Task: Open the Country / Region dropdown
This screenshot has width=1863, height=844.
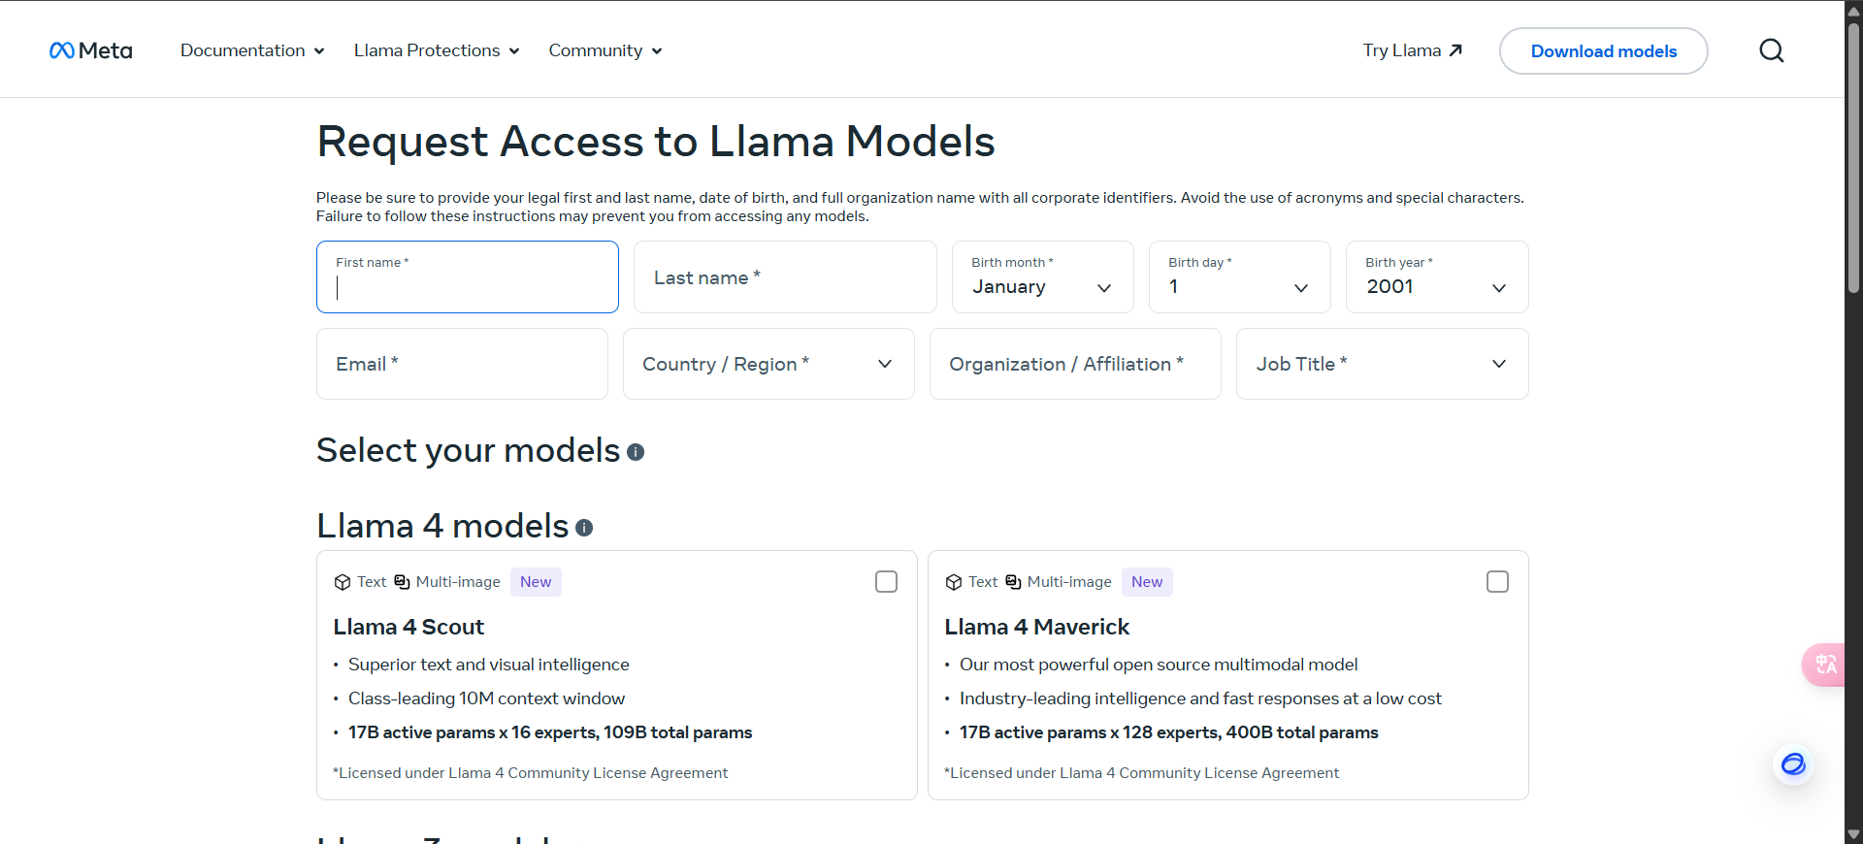Action: (768, 364)
